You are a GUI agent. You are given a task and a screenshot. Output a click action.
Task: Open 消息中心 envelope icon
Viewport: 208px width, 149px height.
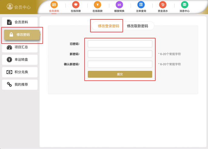pyautogui.click(x=184, y=5)
